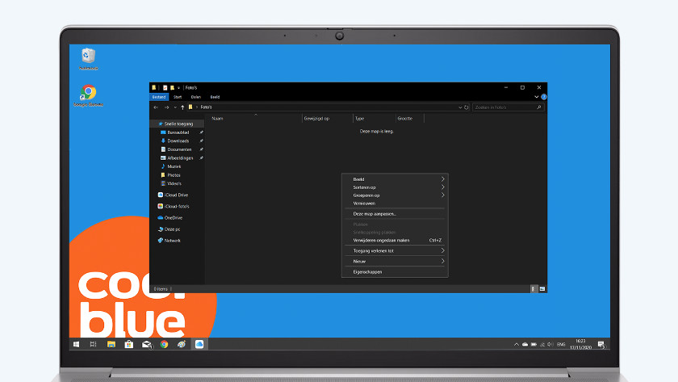Image resolution: width=678 pixels, height=382 pixels.
Task: Open the Quick Access Toolbar customize dropdown arrow
Action: (x=178, y=88)
